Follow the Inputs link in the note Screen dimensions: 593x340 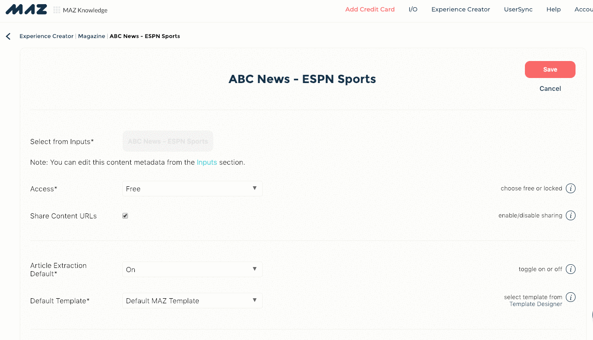(x=207, y=162)
